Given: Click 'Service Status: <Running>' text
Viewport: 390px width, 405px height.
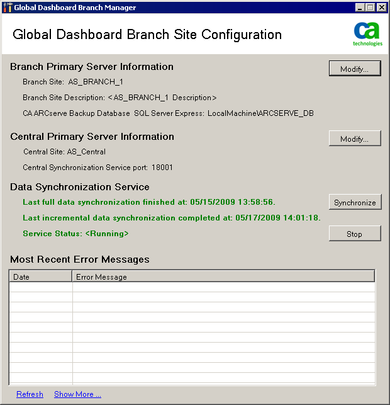Looking at the screenshot, I should [x=75, y=234].
